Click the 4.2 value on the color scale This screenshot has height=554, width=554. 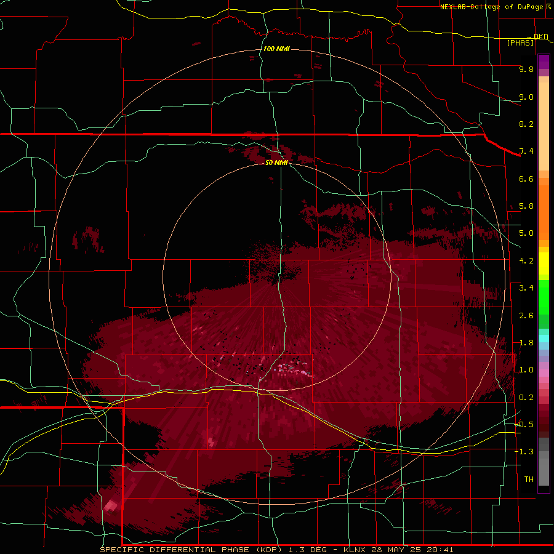pos(526,261)
